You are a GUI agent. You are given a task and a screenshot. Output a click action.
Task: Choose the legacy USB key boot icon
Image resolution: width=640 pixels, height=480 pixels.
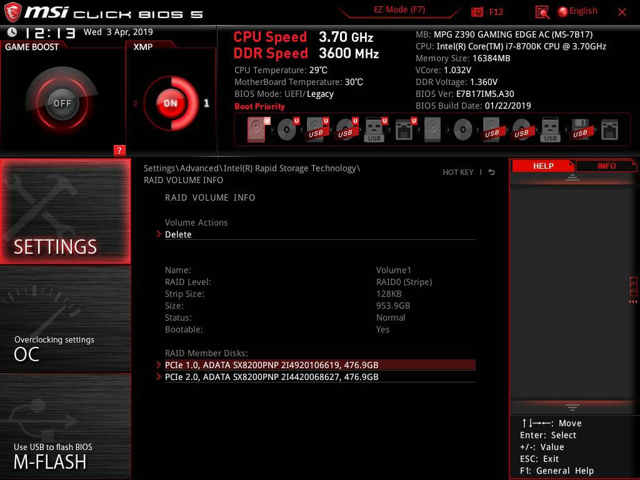point(550,129)
